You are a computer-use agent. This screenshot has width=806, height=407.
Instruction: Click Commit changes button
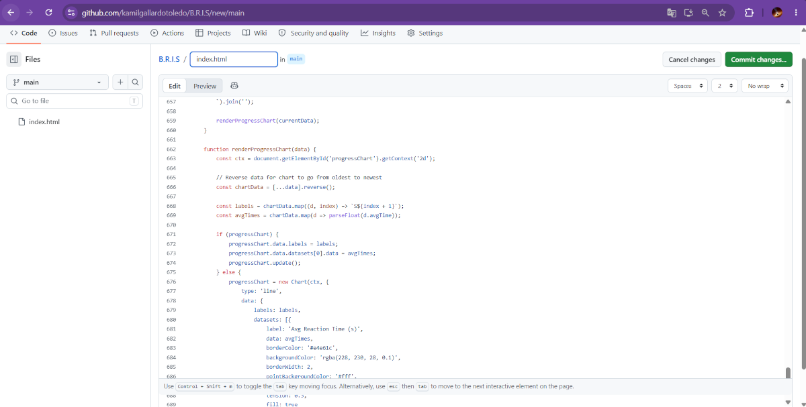pos(758,60)
